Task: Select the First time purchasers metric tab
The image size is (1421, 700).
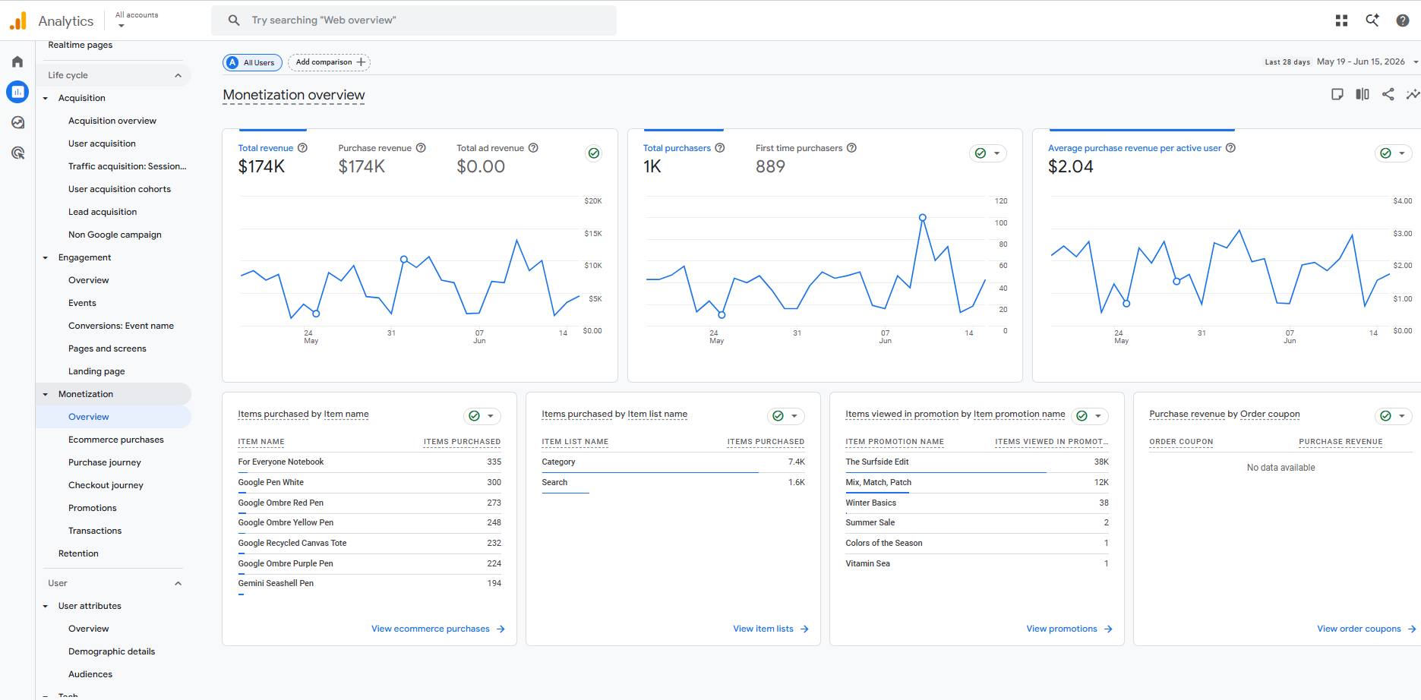Action: pyautogui.click(x=806, y=159)
